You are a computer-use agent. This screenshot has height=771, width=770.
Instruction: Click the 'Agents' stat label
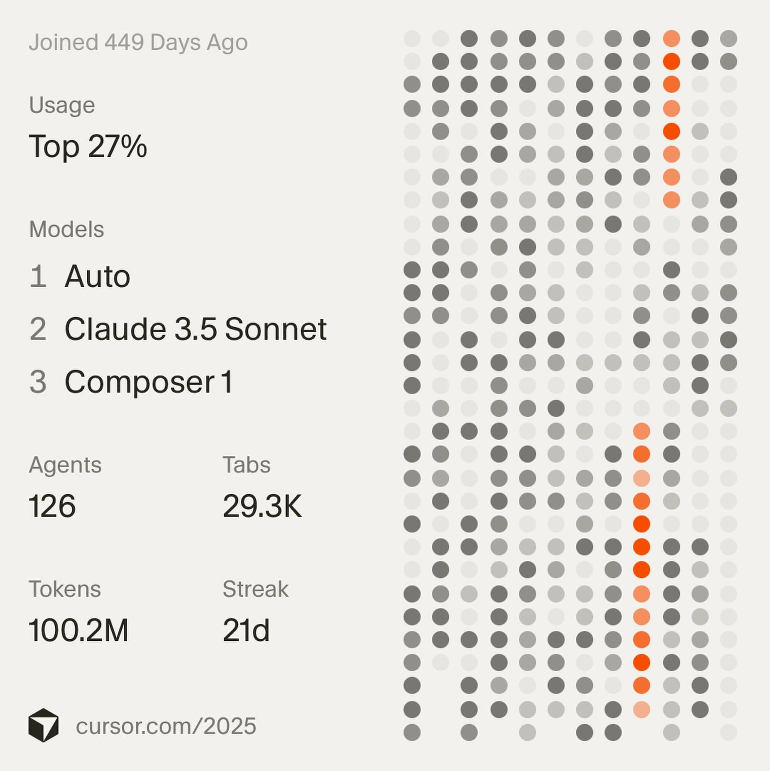click(65, 465)
